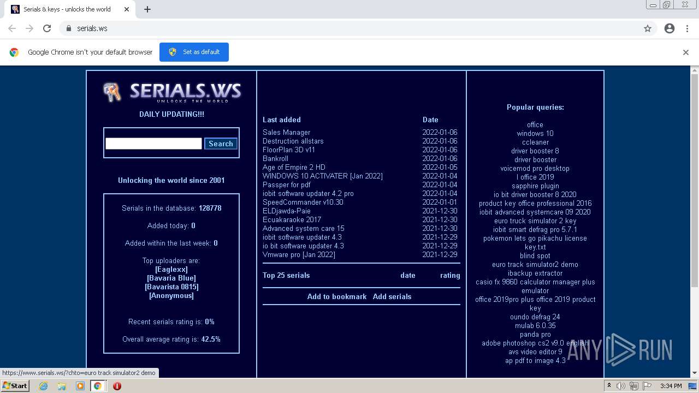Open the Add to bookmark link
This screenshot has width=699, height=393.
337,296
